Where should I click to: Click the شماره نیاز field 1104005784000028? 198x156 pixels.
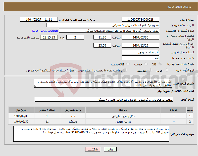[140, 20]
